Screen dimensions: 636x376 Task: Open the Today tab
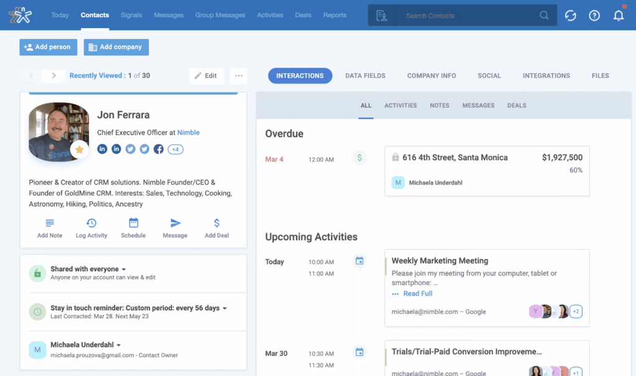coord(60,15)
